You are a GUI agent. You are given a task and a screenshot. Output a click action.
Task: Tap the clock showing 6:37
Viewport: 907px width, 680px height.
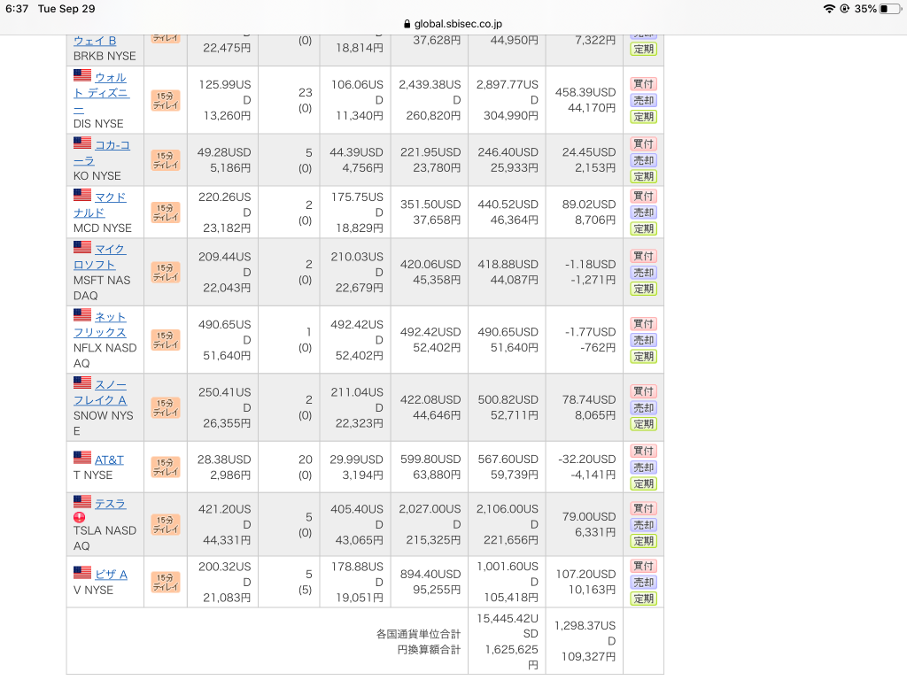tap(17, 9)
